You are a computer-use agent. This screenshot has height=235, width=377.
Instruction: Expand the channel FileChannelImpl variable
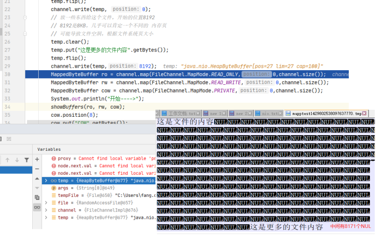click(x=46, y=210)
